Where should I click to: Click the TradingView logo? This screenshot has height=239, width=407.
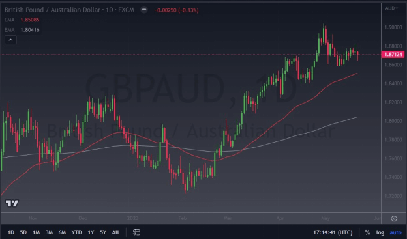pyautogui.click(x=12, y=203)
